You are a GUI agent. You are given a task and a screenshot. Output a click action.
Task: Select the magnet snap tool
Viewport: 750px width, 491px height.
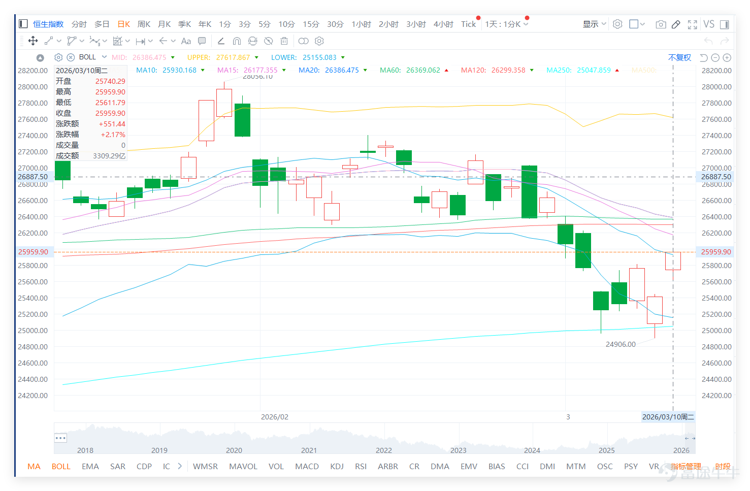[237, 41]
